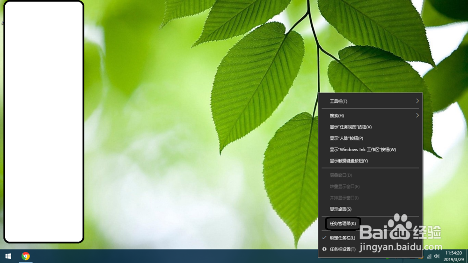The width and height of the screenshot is (468, 263).
Task: Open 任务管理器(K) from context menu
Action: (x=370, y=224)
